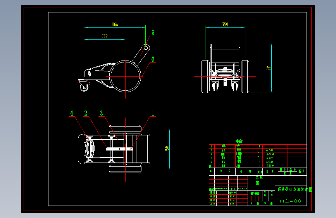Select the title 环保型剪草机装配图
This screenshot has width=336, height=218.
[295, 190]
